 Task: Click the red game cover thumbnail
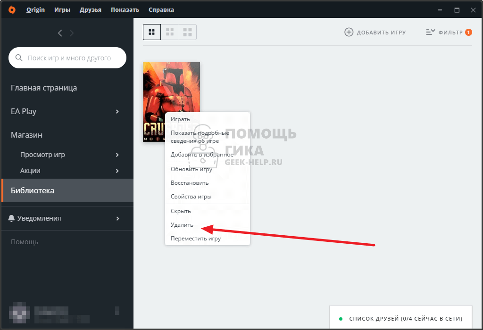171,102
